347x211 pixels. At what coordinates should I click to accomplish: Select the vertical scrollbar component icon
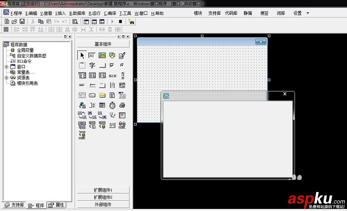pos(122,75)
